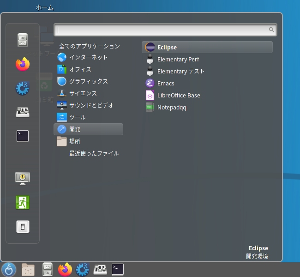The width and height of the screenshot is (300, 277).
Task: Select the Sound and Video category icon
Action: click(62, 105)
